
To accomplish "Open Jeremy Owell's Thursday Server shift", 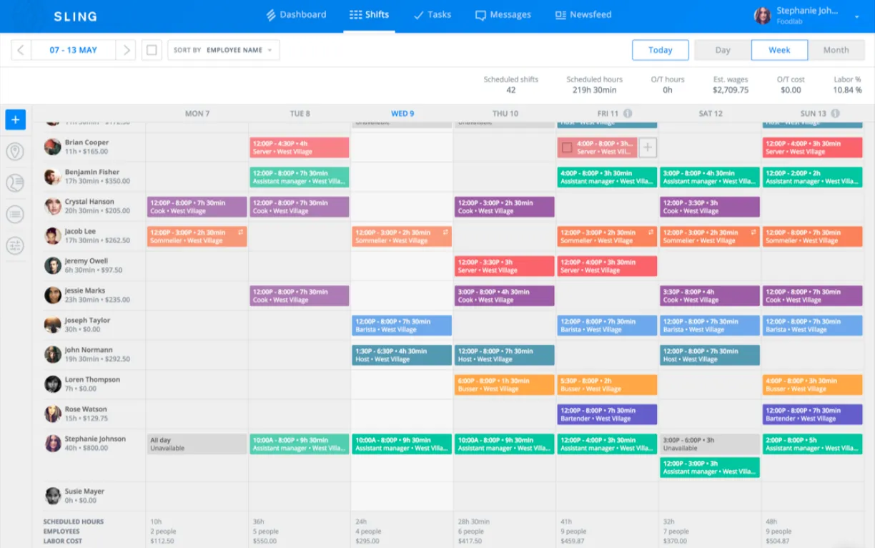I will click(505, 266).
